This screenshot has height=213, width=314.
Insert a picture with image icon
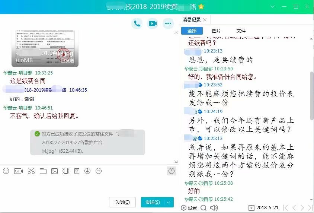click(54, 171)
